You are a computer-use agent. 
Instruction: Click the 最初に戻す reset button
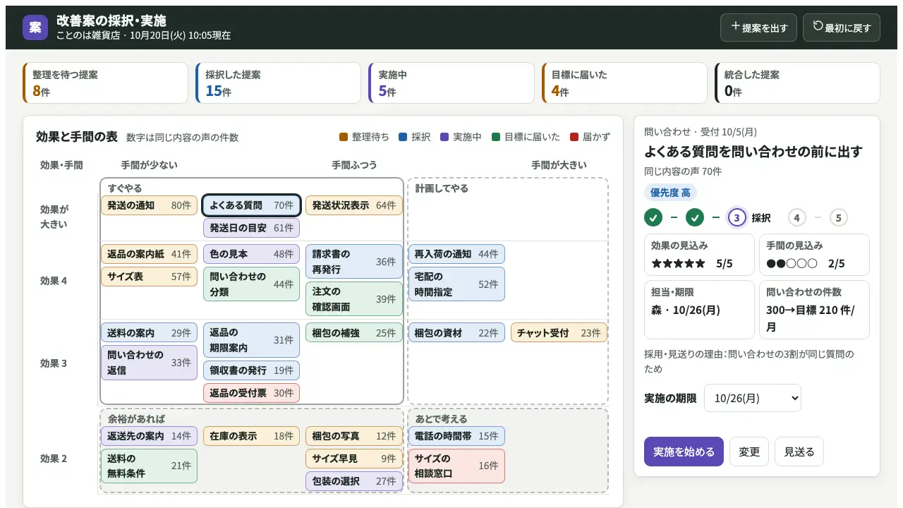tap(842, 28)
